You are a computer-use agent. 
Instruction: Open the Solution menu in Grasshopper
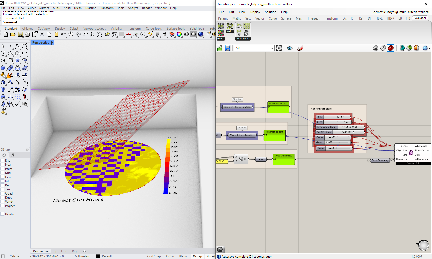[x=270, y=12]
